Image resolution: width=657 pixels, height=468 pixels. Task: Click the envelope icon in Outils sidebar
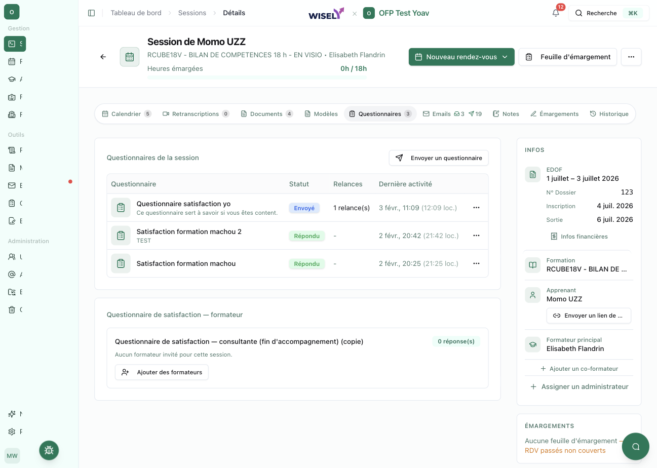tap(12, 186)
